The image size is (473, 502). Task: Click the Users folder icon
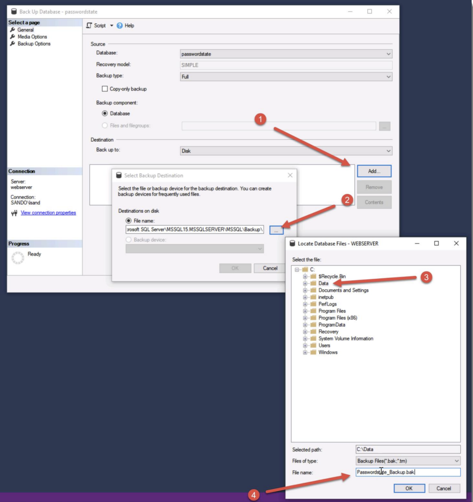pyautogui.click(x=313, y=346)
